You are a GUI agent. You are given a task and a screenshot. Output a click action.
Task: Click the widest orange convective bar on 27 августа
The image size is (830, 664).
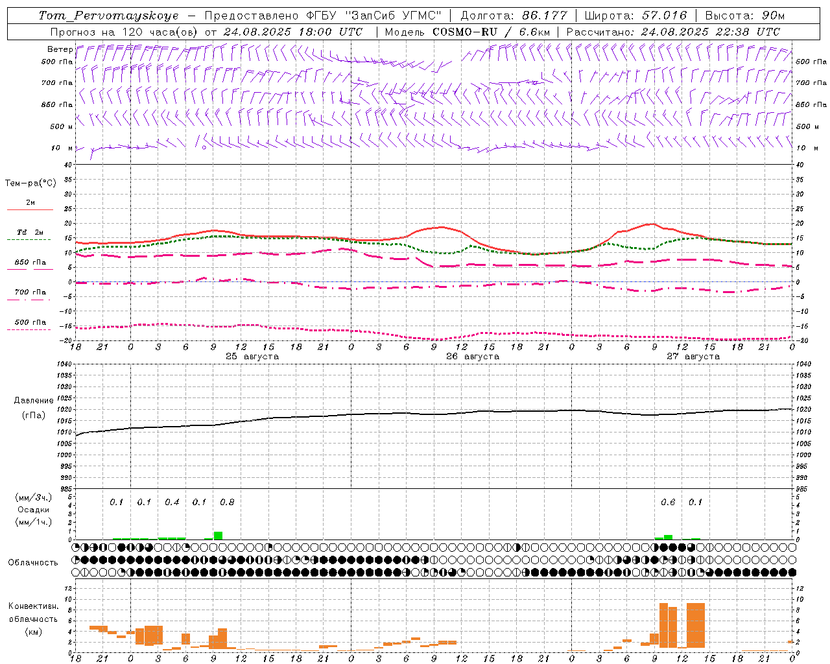point(696,625)
